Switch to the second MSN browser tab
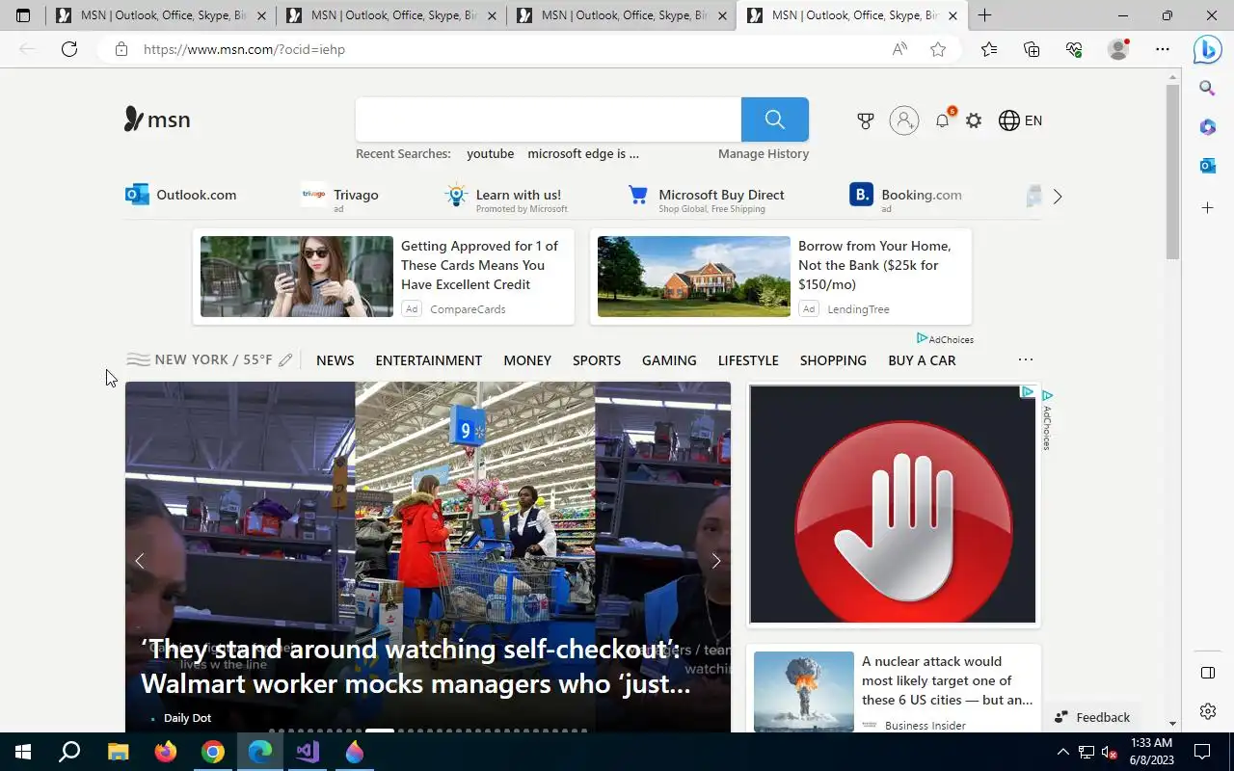The width and height of the screenshot is (1234, 771). (390, 15)
